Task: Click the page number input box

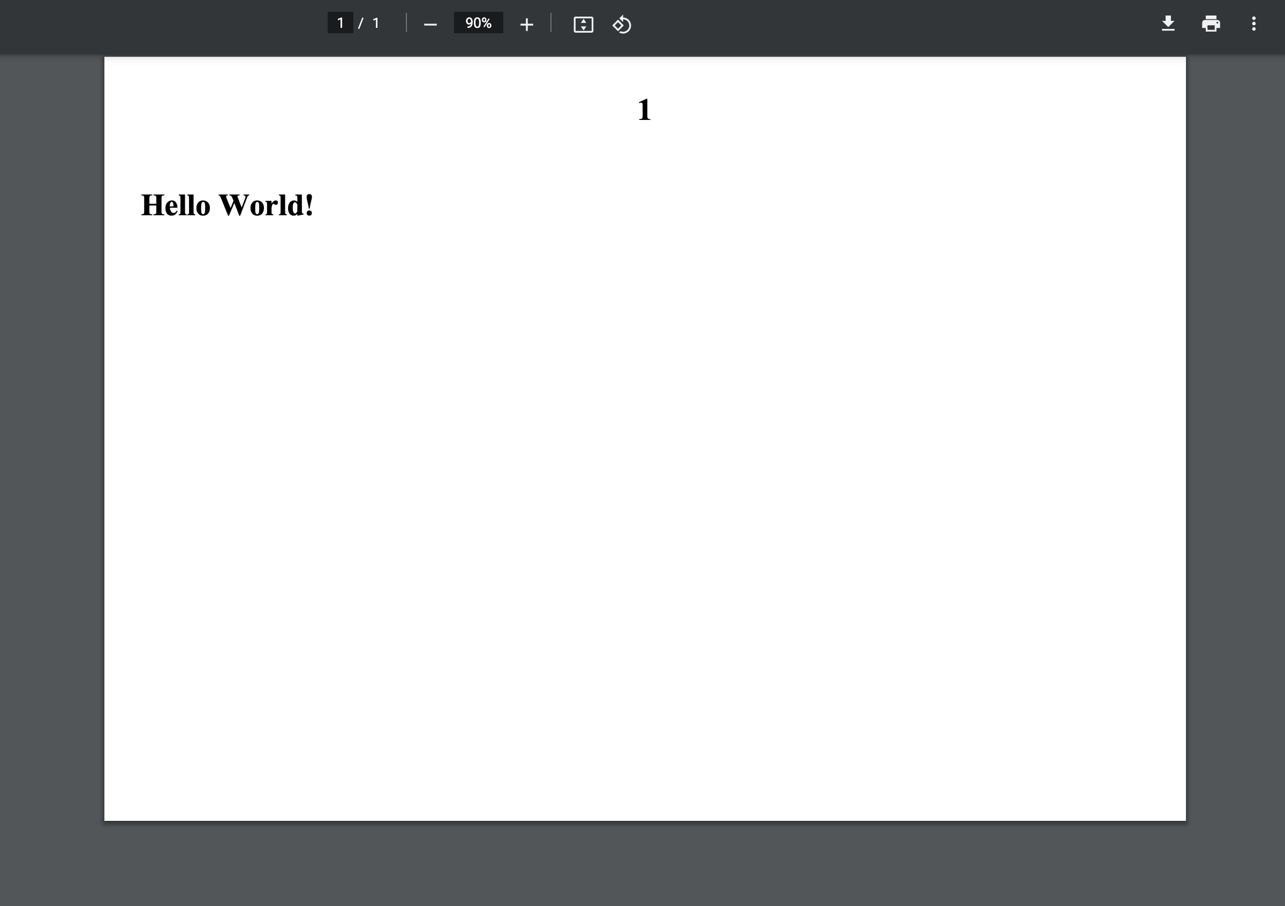Action: 341,23
